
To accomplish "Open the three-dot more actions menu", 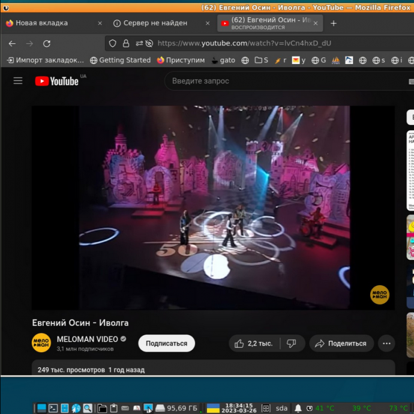I will coord(386,343).
